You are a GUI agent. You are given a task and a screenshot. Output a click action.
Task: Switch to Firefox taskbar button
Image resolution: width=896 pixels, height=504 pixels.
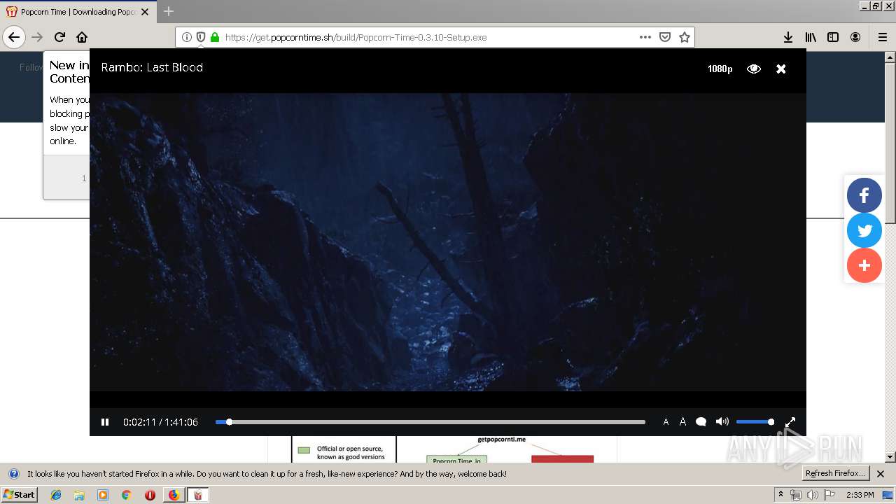click(x=174, y=495)
